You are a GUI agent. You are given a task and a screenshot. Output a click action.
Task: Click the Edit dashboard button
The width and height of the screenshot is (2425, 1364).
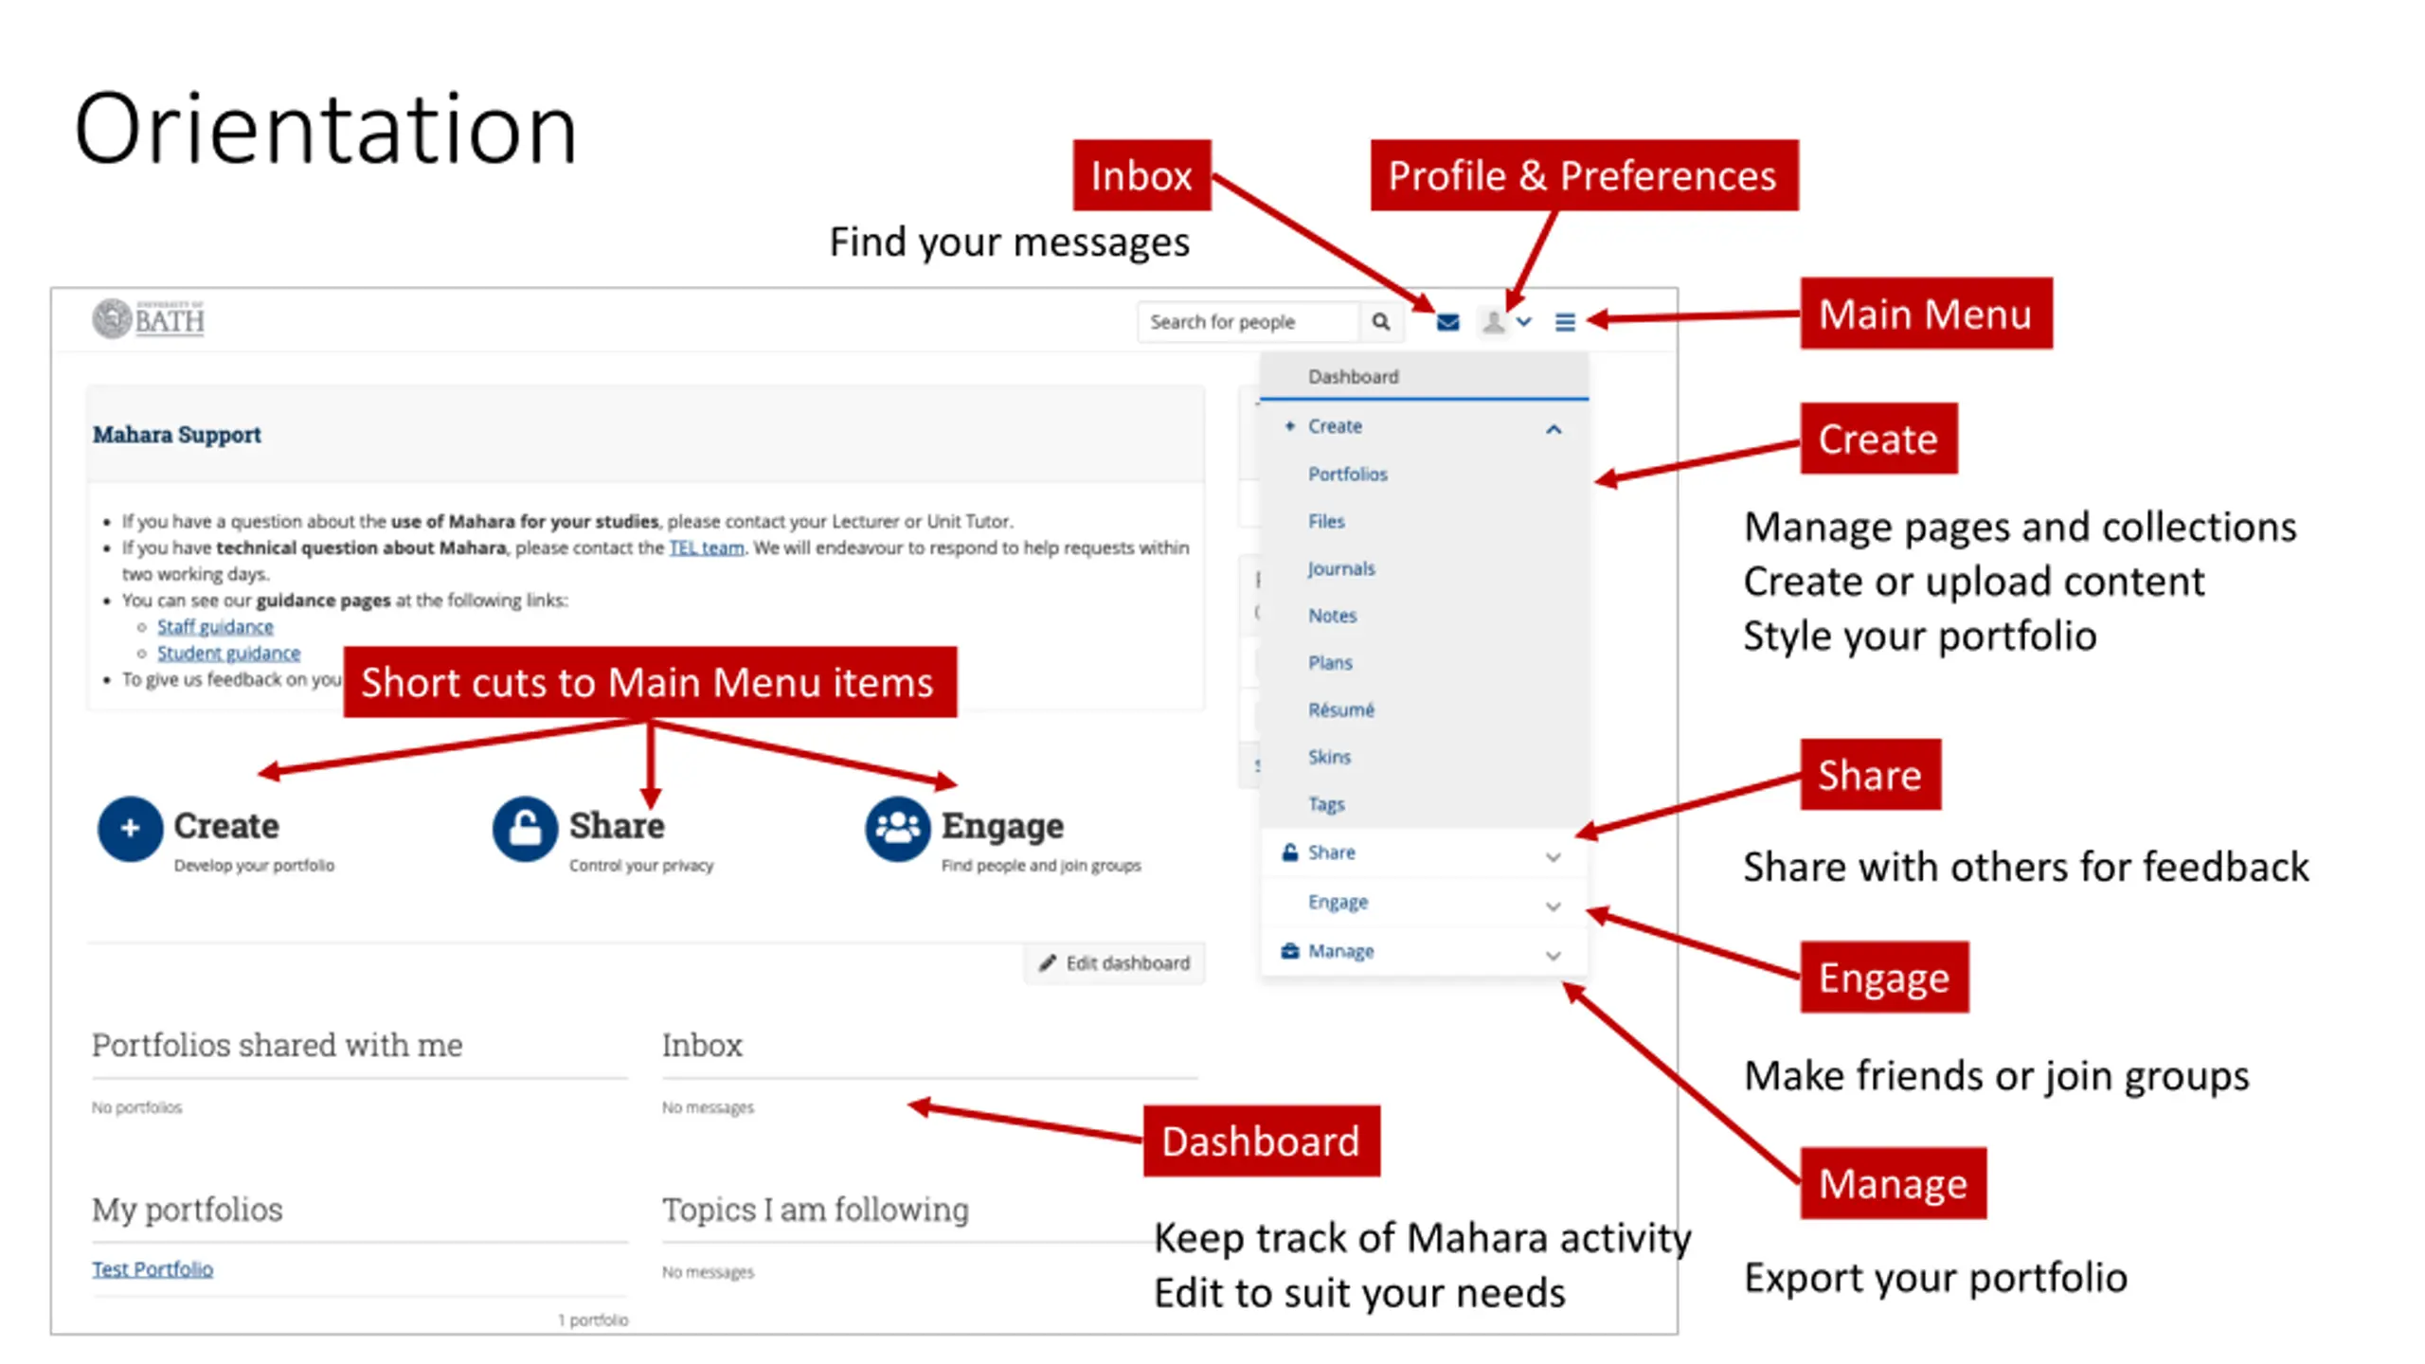1114,962
